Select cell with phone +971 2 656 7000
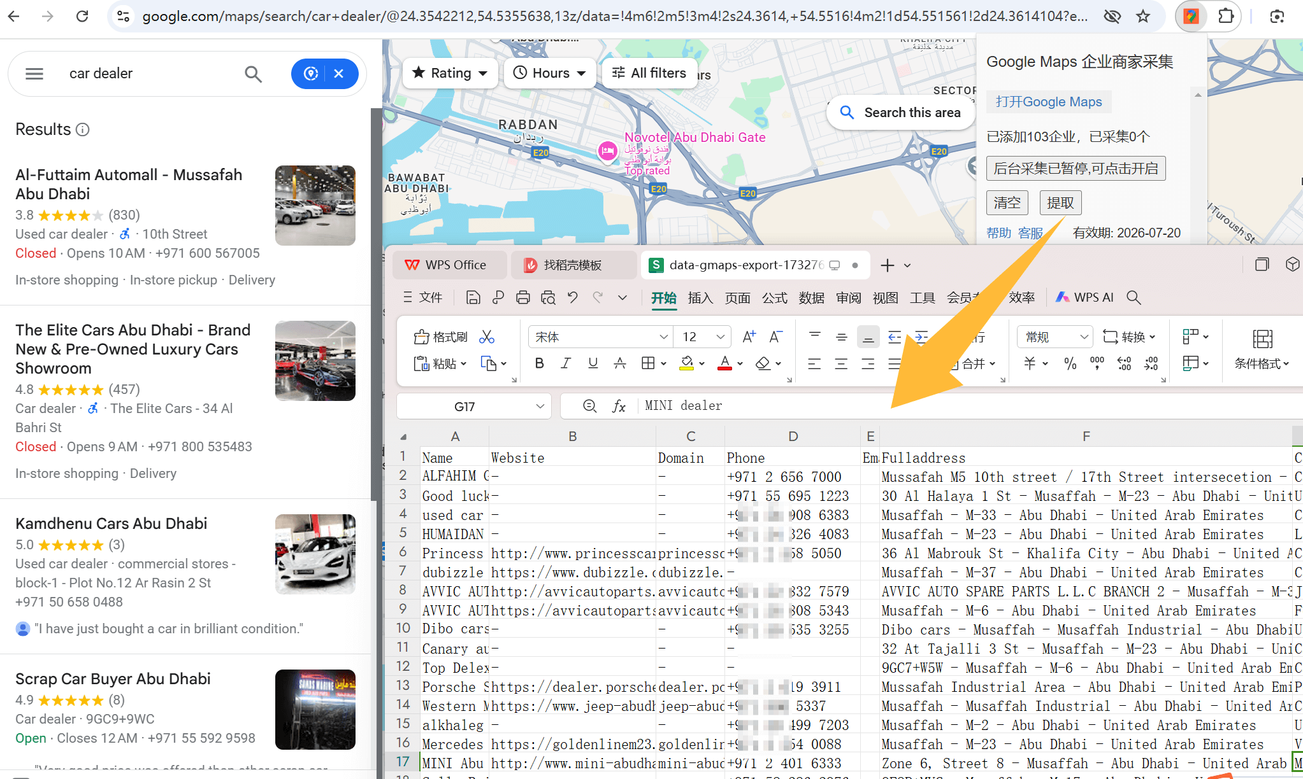 click(x=792, y=477)
